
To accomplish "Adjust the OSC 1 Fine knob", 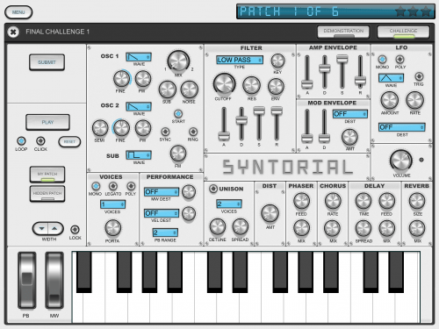I will (x=121, y=79).
